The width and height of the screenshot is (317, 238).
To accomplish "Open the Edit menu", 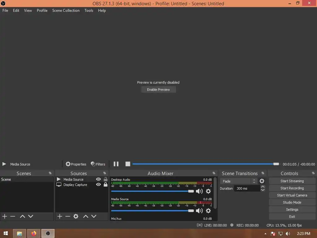I will click(16, 11).
